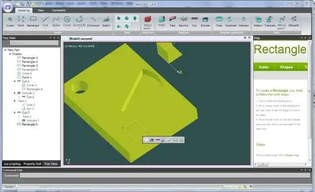Select the Arc3(S,E,R) tool
Image resolution: width=315 pixels, height=192 pixels.
[79, 22]
